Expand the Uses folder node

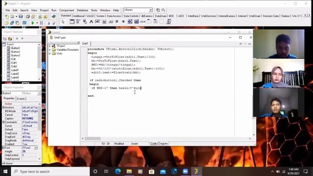coord(50,53)
